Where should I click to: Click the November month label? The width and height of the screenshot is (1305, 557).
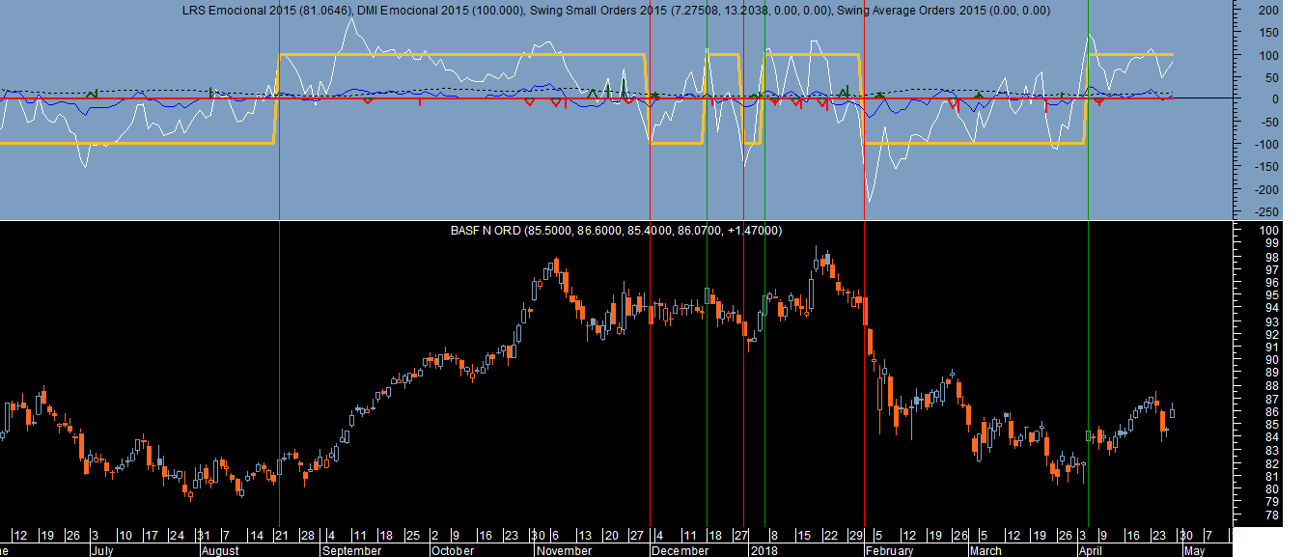coord(564,550)
